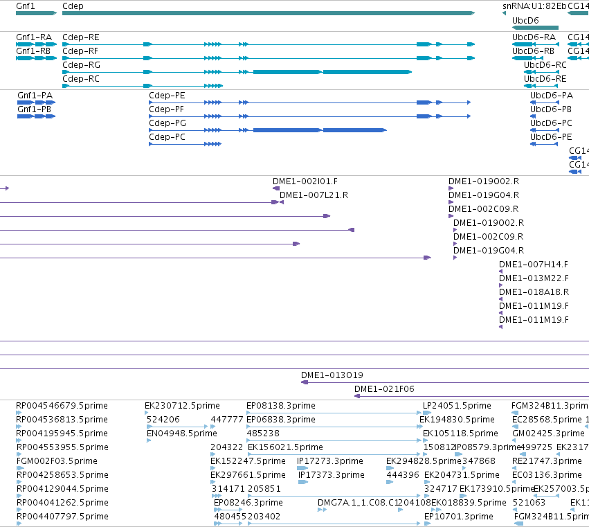Click the RP004553955.5prime EST label
Viewport: 589px width, 527px height.
[x=62, y=447]
